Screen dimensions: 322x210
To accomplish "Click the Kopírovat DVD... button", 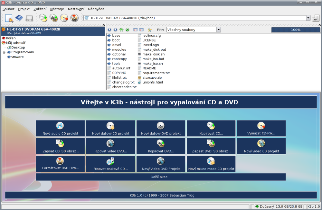I will point(161,146).
